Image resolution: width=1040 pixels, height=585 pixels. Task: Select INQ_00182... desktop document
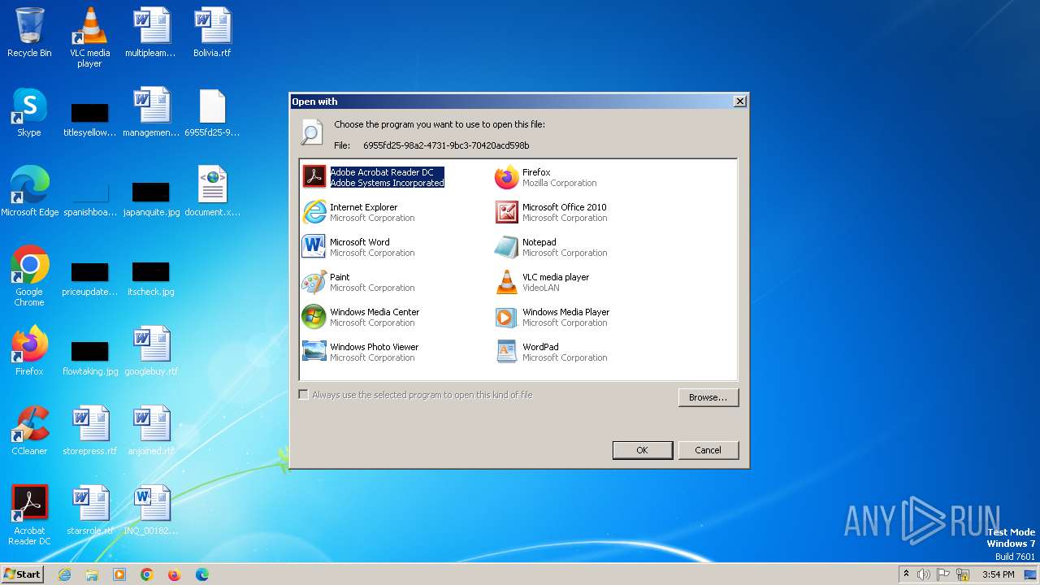[x=151, y=510]
